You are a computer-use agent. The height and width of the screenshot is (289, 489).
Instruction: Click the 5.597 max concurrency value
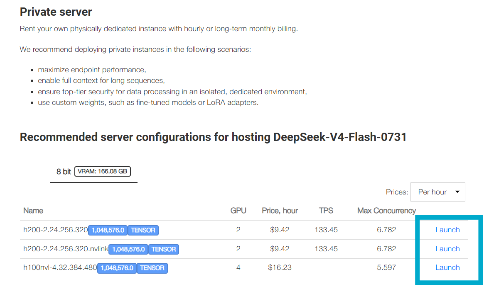click(386, 267)
